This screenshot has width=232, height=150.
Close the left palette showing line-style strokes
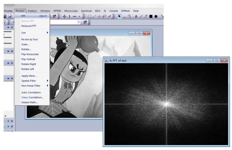click(x=12, y=27)
